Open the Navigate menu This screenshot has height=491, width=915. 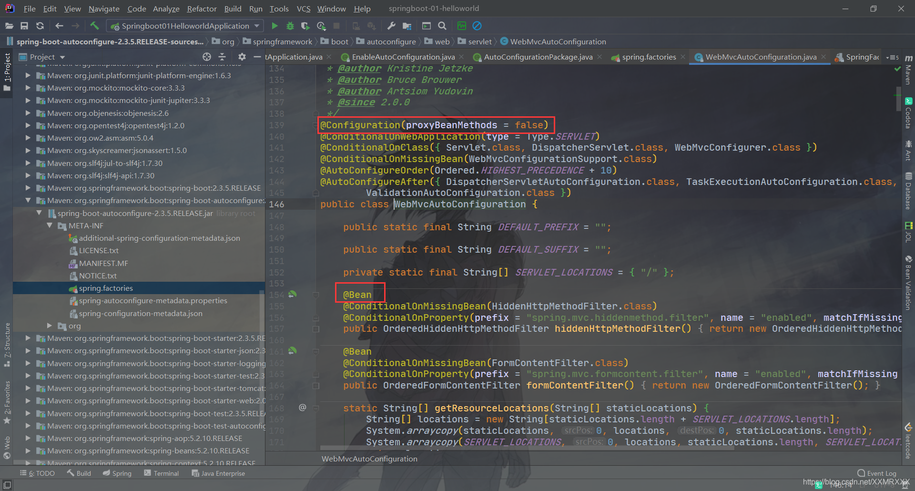[x=104, y=9]
